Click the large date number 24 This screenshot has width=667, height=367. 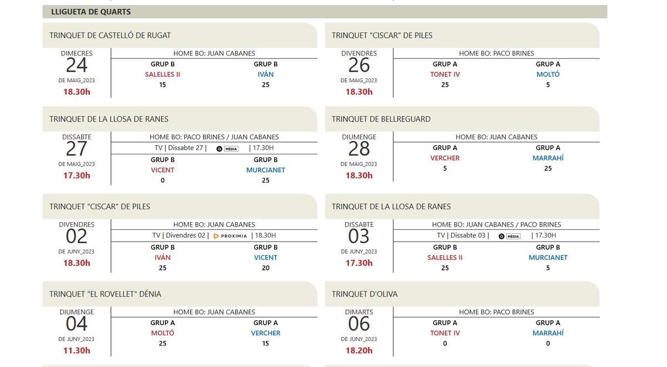click(x=77, y=66)
